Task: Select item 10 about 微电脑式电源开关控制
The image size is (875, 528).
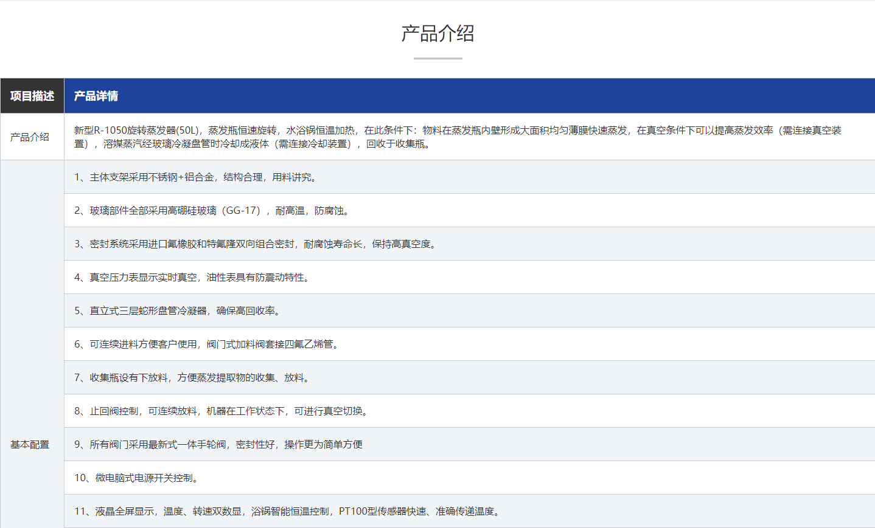Action: pyautogui.click(x=138, y=478)
